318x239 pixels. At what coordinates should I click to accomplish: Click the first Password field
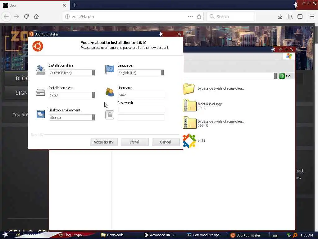[x=141, y=110]
